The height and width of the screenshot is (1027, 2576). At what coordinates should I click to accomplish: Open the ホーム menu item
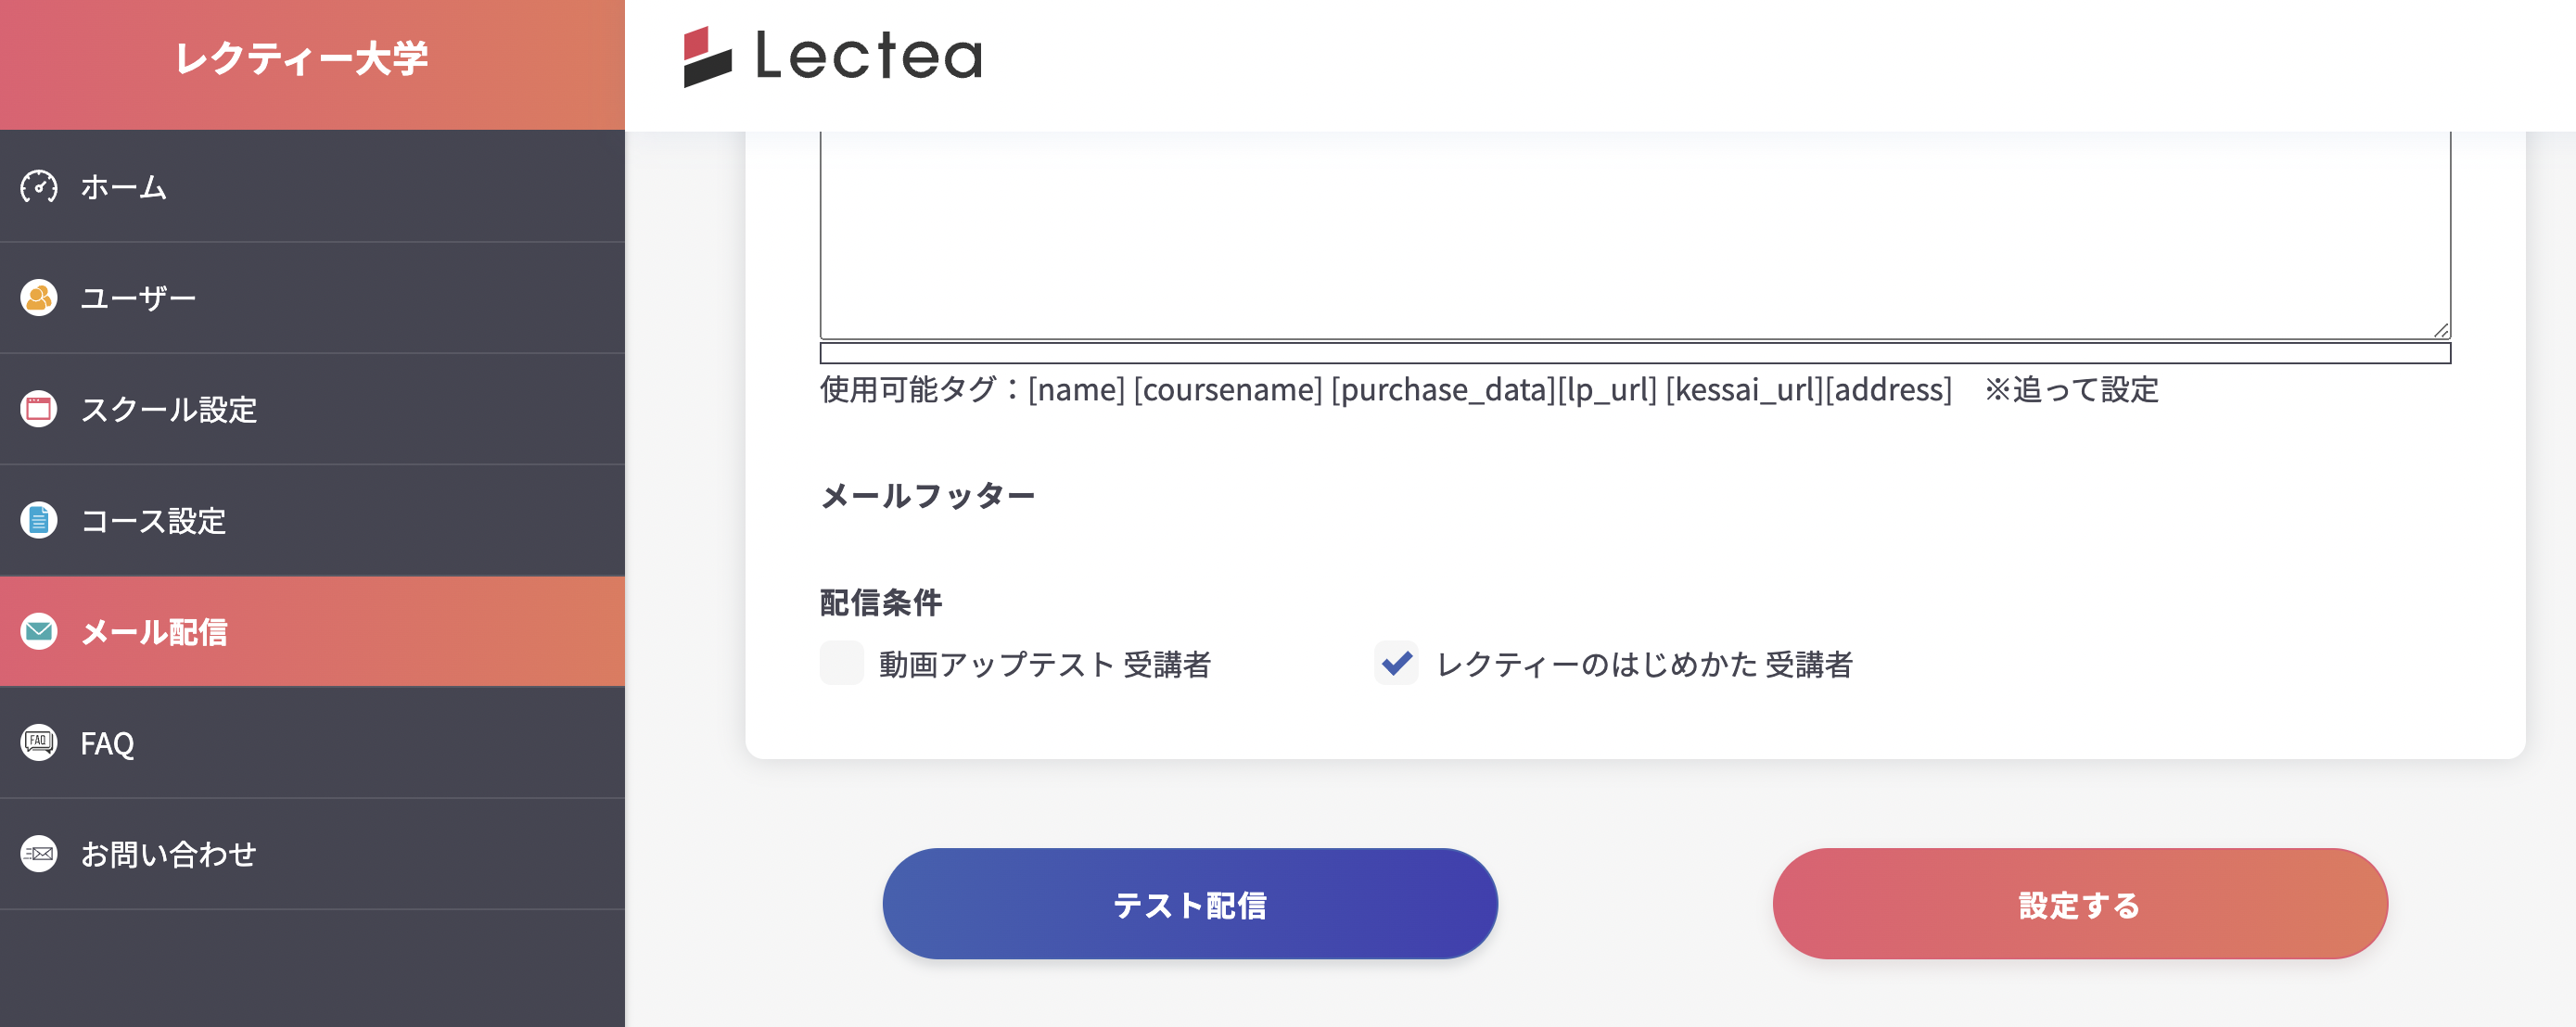click(124, 187)
